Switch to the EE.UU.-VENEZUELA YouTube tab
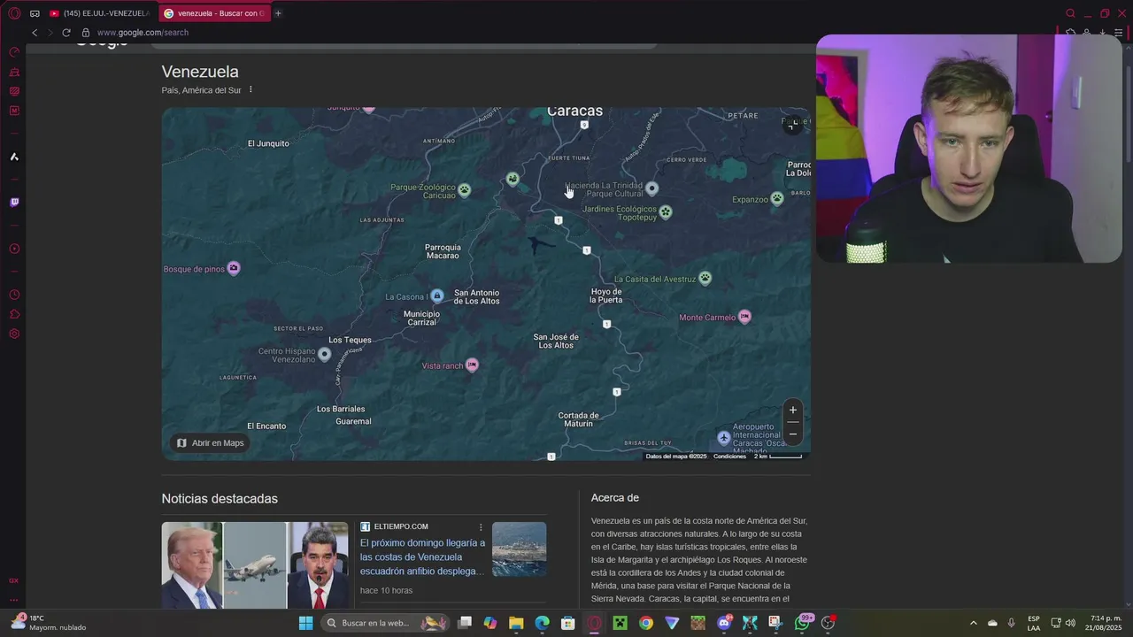This screenshot has width=1133, height=637. click(100, 13)
